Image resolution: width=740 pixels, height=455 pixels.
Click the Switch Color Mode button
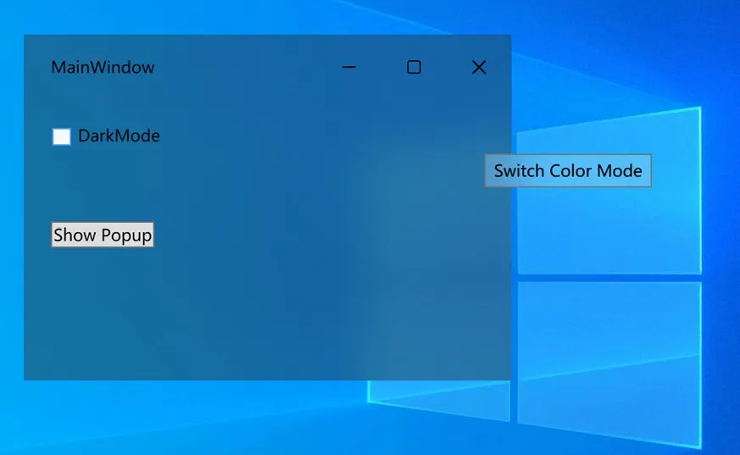pyautogui.click(x=568, y=171)
